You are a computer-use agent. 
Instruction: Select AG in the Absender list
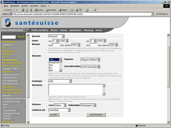[x=54, y=65]
